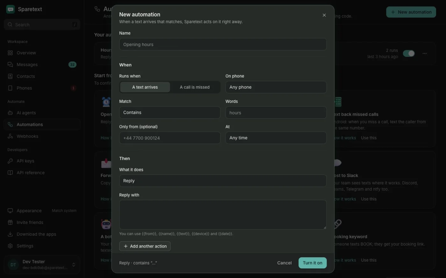This screenshot has height=278, width=446.
Task: Click the API keys key icon
Action: tap(10, 161)
